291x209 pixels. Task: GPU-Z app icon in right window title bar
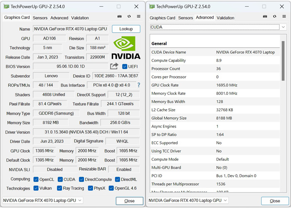click(152, 7)
